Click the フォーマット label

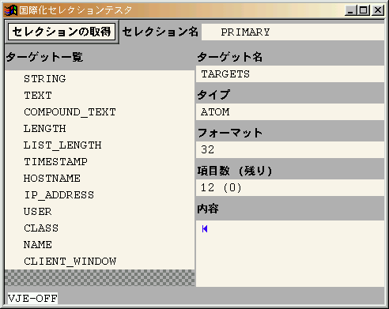pos(230,133)
